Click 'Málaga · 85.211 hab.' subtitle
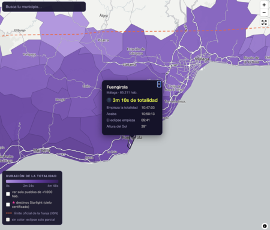 [x=122, y=93]
